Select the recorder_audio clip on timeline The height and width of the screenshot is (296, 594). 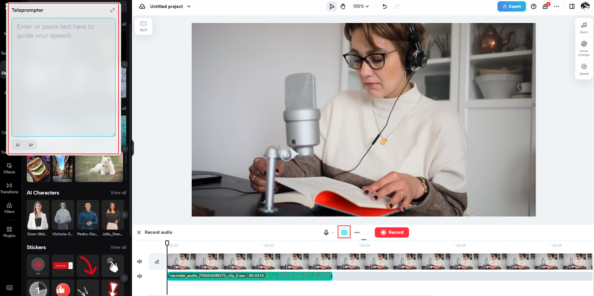pos(250,276)
